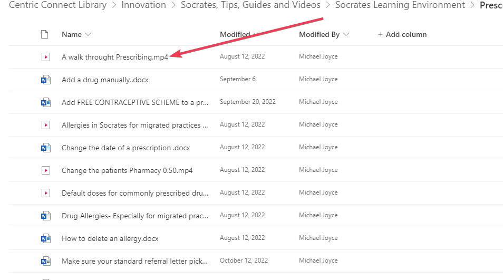Open the Modified By column dropdown chevron
This screenshot has width=503, height=280.
tap(346, 34)
